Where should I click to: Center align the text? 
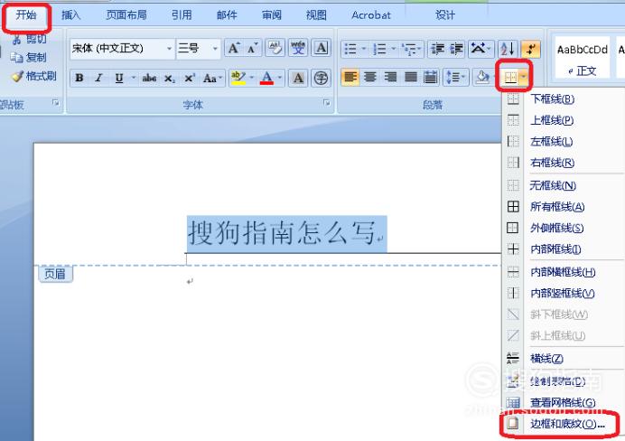(x=370, y=77)
